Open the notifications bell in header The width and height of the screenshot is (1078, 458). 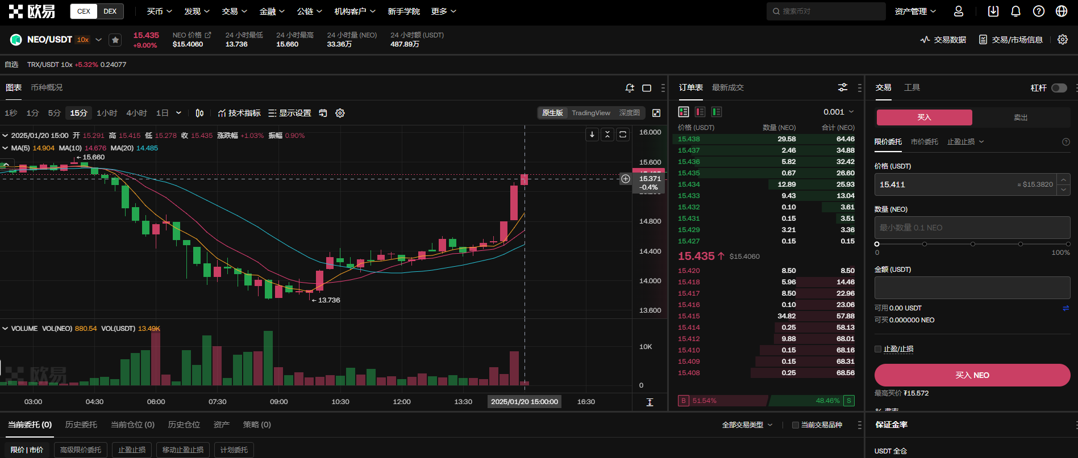click(1015, 11)
